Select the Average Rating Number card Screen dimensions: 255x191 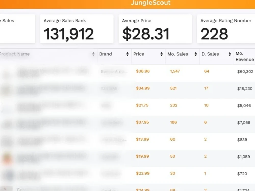click(226, 29)
